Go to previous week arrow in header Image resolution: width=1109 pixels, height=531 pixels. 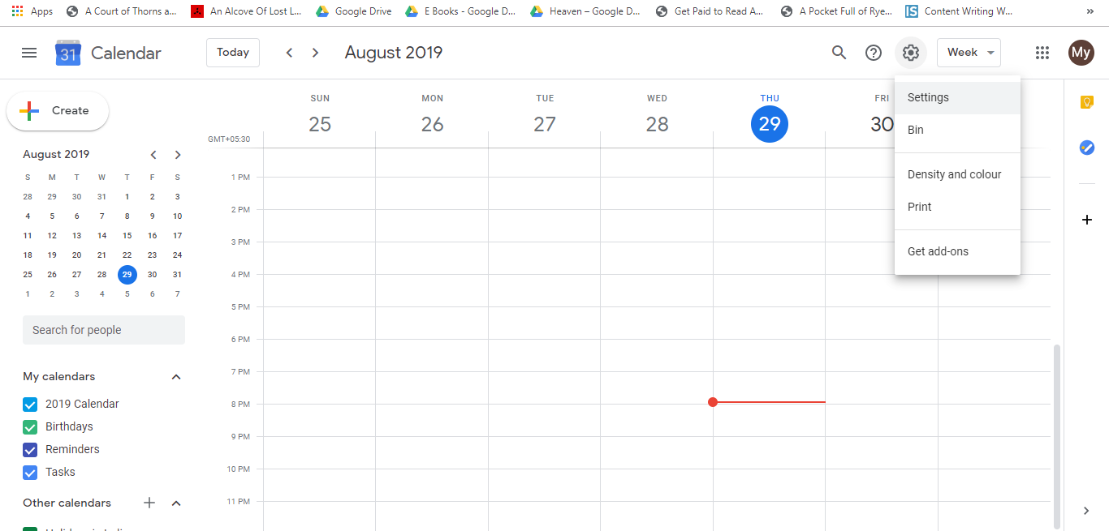(x=289, y=53)
